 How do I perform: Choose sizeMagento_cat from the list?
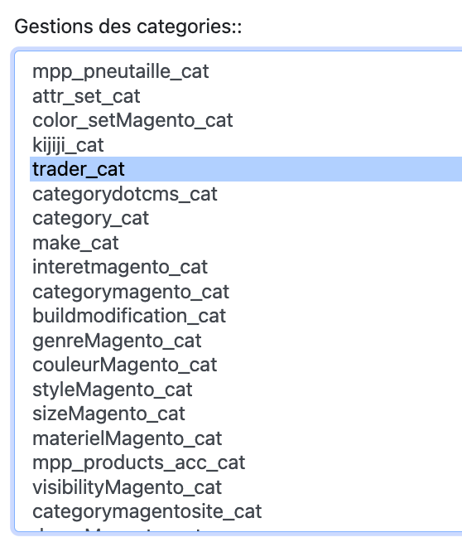pyautogui.click(x=246, y=414)
